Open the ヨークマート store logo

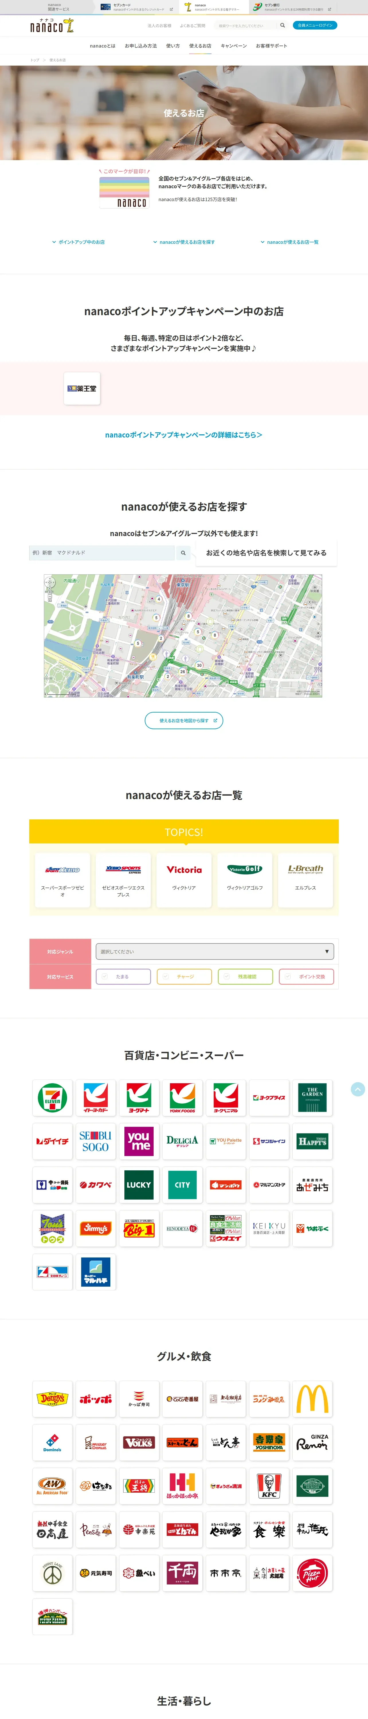coord(139,1098)
